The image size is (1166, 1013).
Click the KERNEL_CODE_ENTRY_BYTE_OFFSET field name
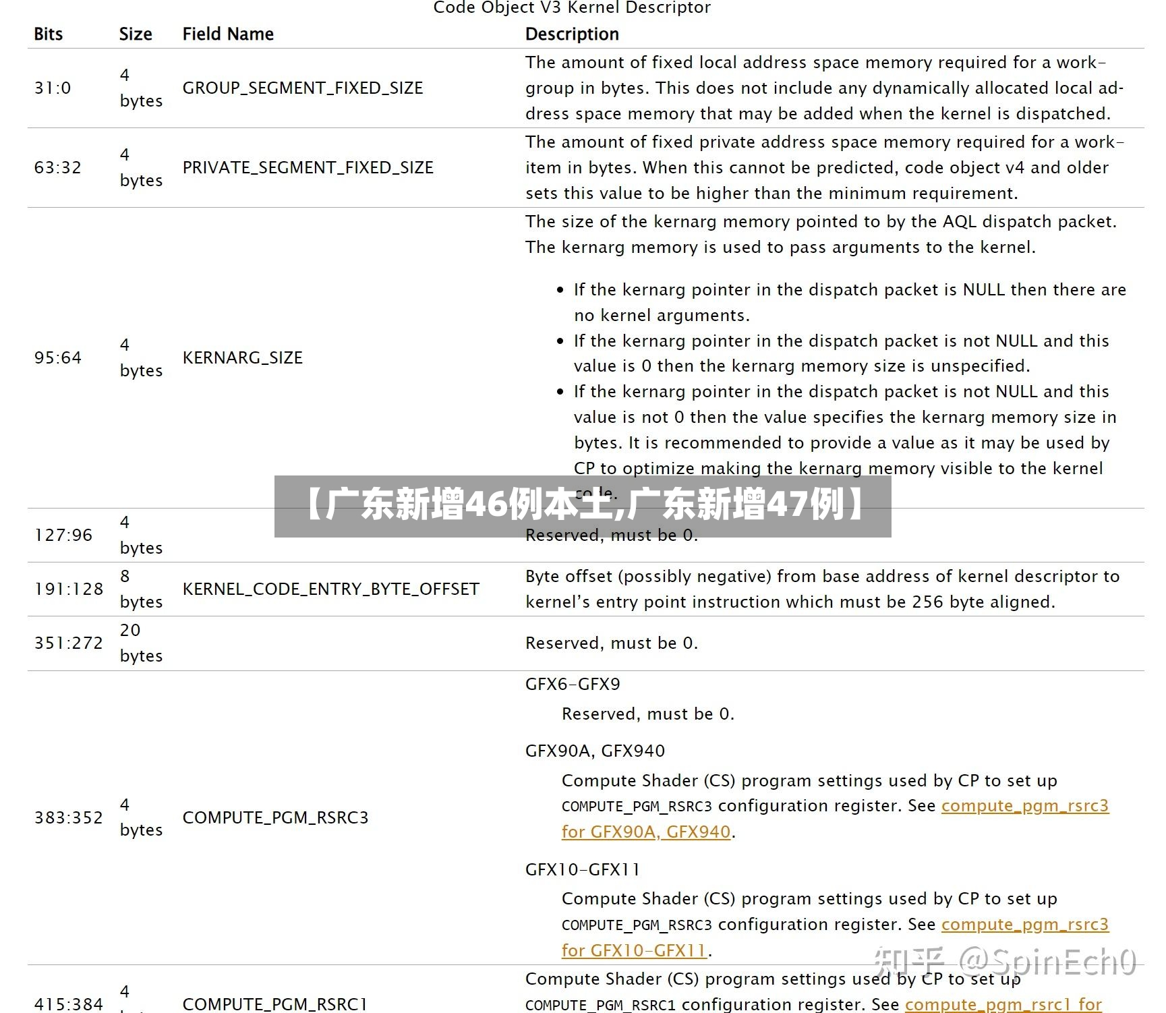pyautogui.click(x=331, y=589)
